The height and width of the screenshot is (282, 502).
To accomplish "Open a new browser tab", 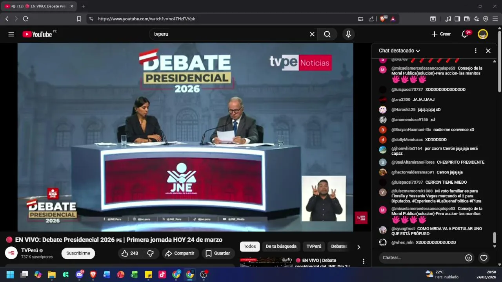I will point(83,6).
